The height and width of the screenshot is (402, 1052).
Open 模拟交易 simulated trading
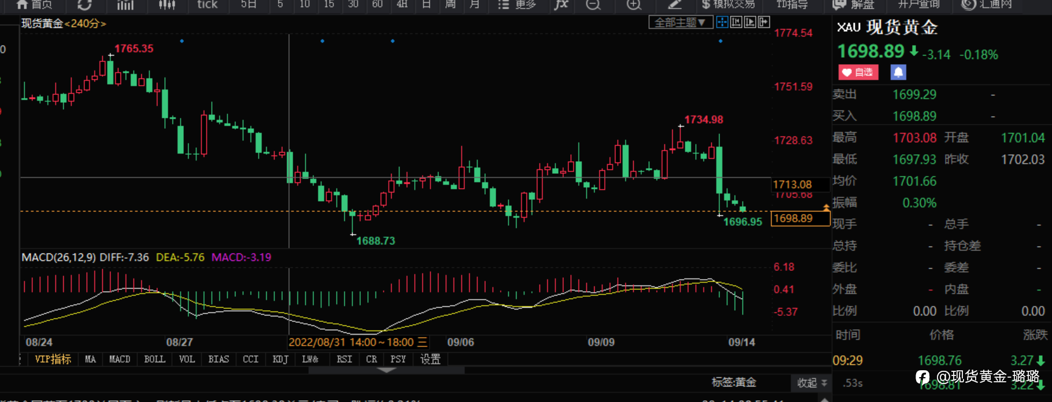coord(728,5)
